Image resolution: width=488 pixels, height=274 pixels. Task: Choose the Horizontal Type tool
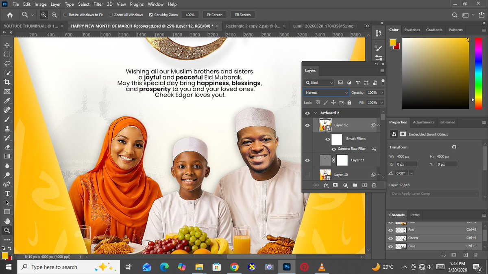[x=7, y=193]
